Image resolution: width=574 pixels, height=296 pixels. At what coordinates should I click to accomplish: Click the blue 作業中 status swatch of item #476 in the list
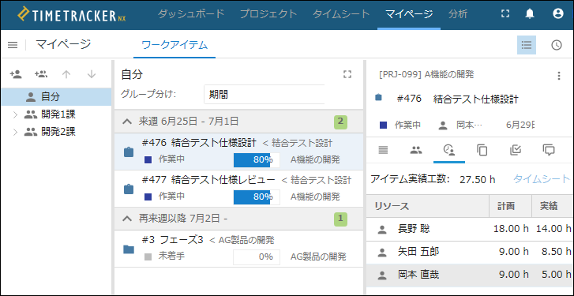[x=148, y=160]
